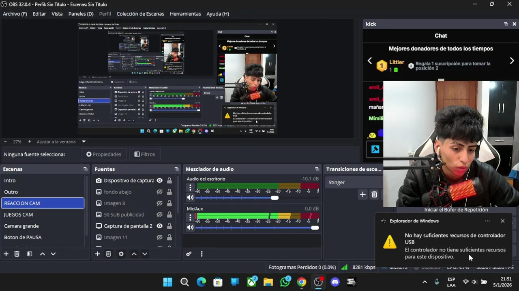
Task: Open Paneles (D) menu
Action: click(81, 14)
